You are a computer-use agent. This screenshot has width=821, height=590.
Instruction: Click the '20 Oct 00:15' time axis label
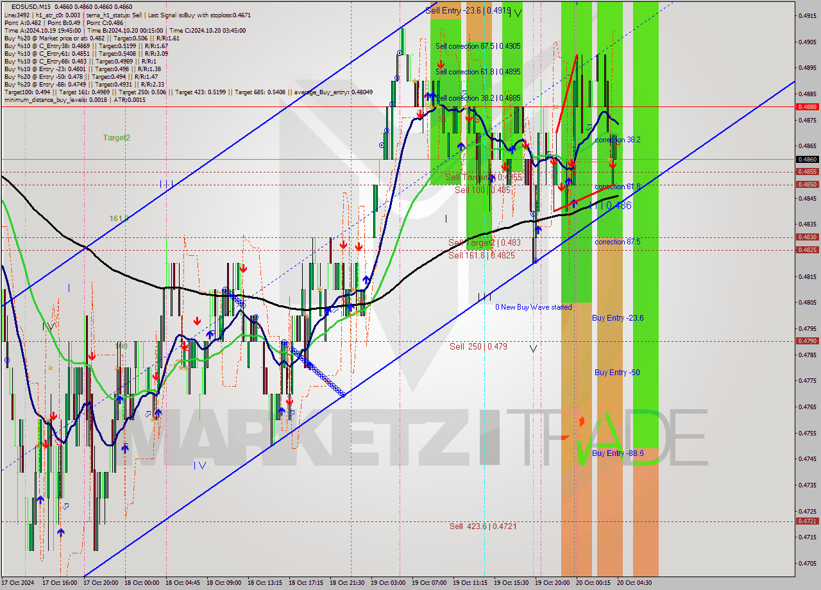click(x=593, y=583)
